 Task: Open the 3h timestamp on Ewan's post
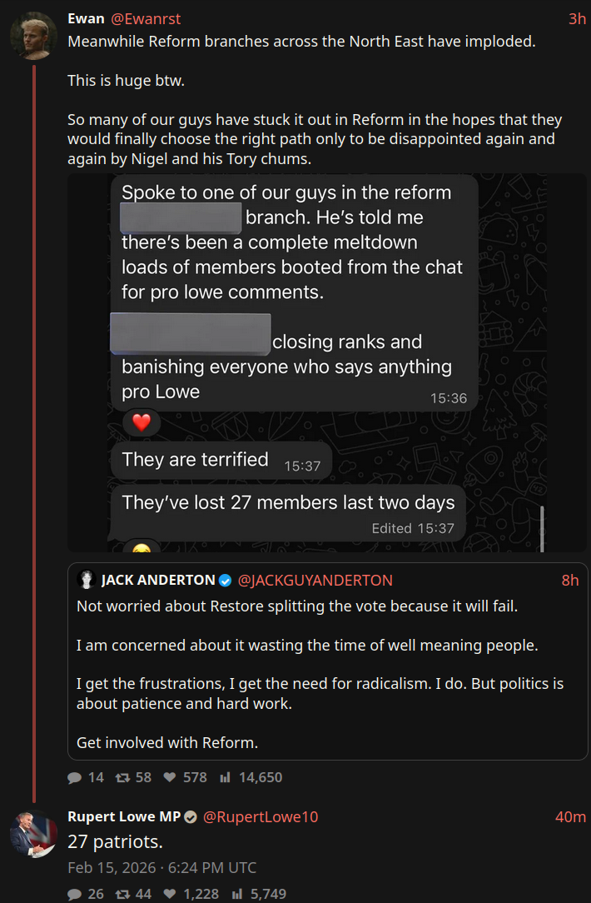coord(577,19)
